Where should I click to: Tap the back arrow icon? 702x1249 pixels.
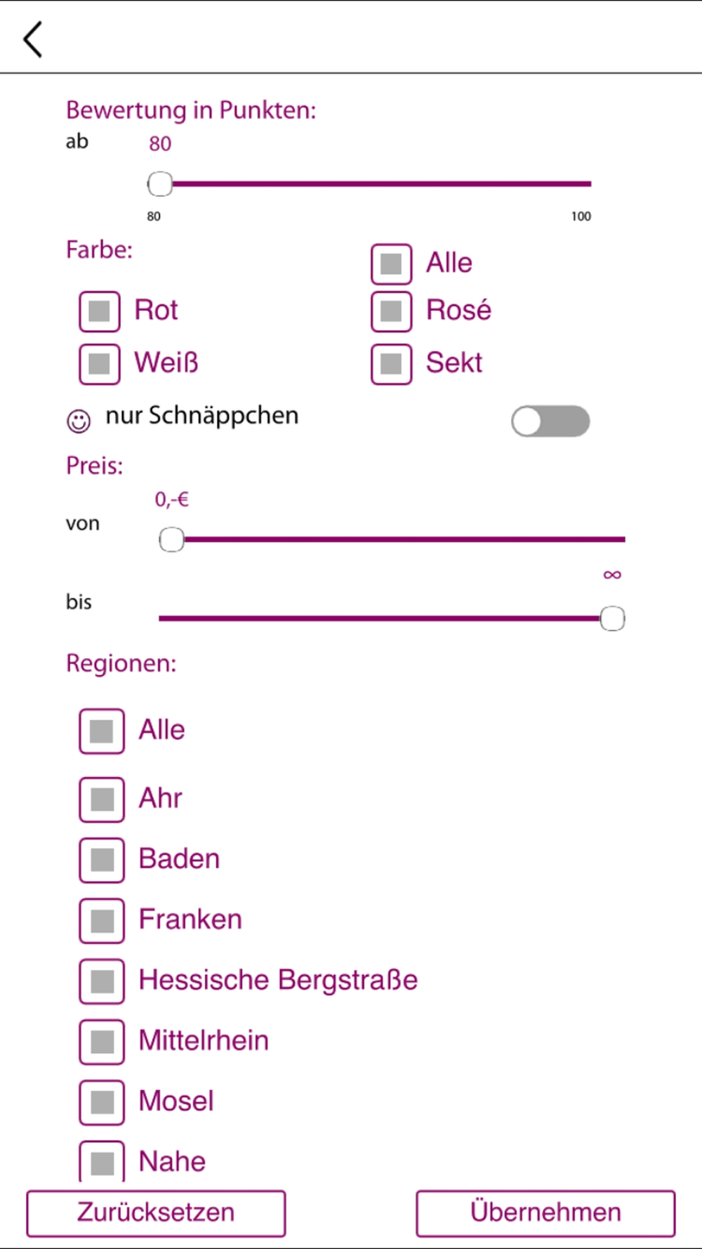pyautogui.click(x=33, y=39)
